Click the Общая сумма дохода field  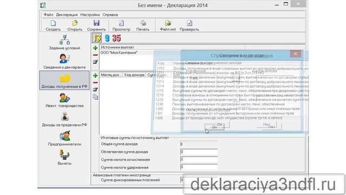point(199,144)
